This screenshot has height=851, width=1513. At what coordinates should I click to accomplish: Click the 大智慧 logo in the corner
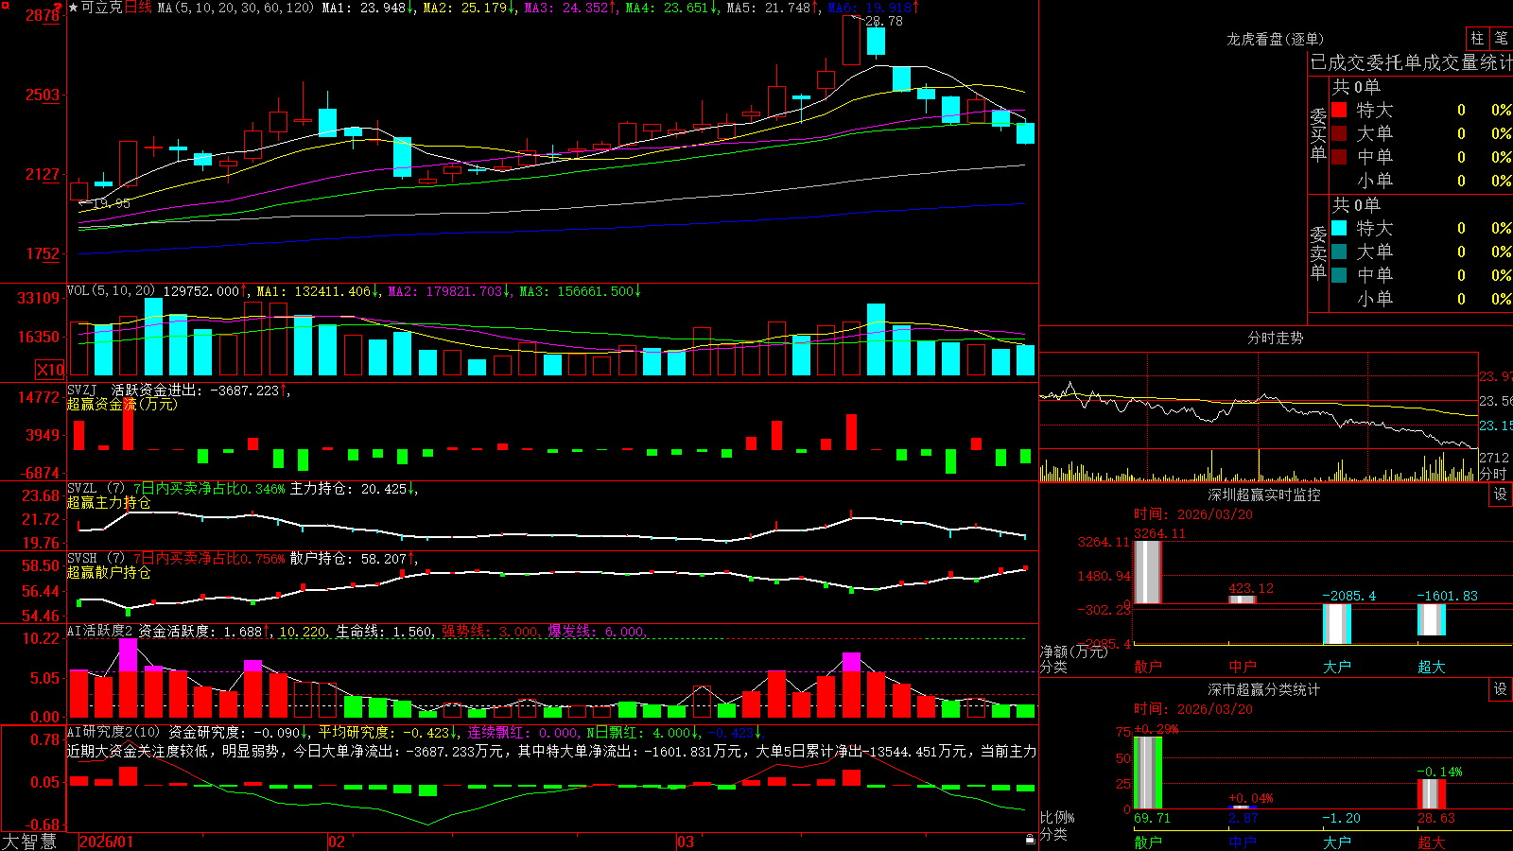pyautogui.click(x=29, y=842)
